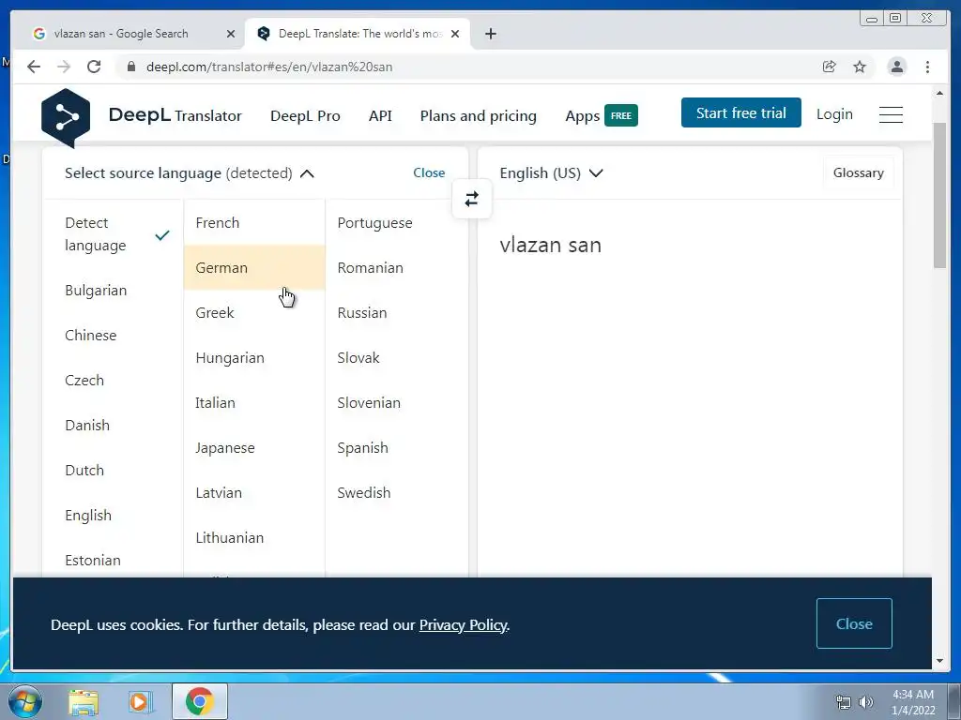Expand English (US) target language dropdown
The image size is (961, 720).
(551, 173)
